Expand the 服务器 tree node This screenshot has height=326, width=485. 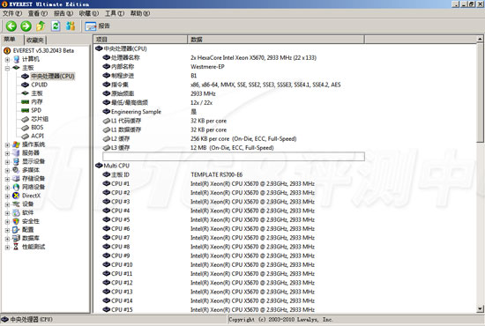pos(7,153)
